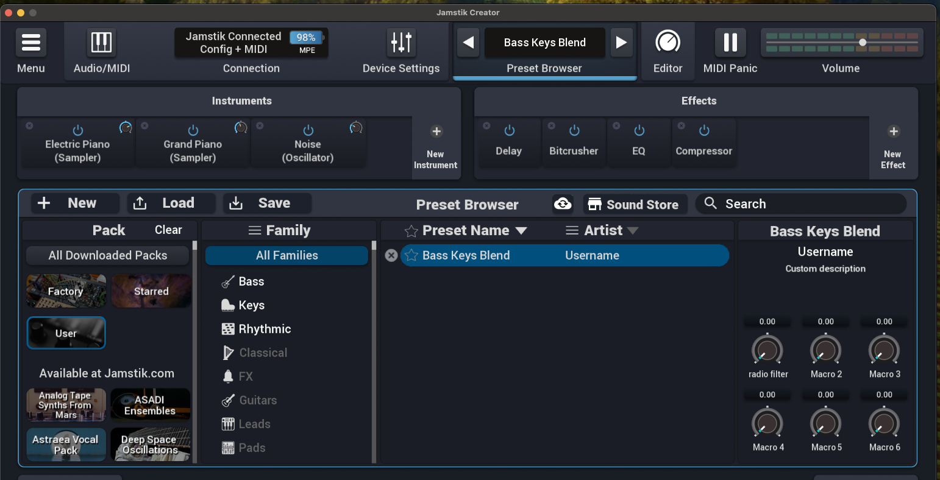Click the Macro 2 knob
Screen dimensions: 940x480
(x=826, y=350)
